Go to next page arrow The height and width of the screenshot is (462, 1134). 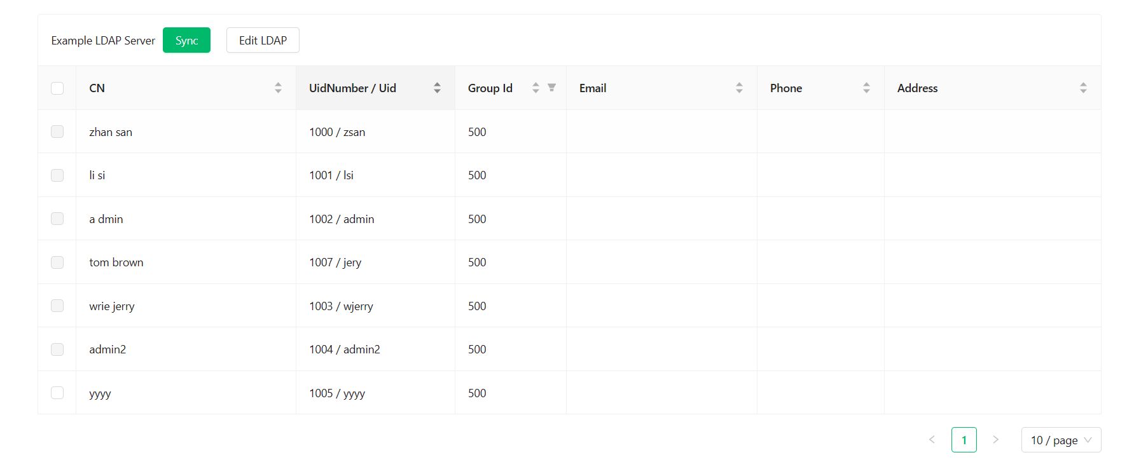[x=996, y=440]
